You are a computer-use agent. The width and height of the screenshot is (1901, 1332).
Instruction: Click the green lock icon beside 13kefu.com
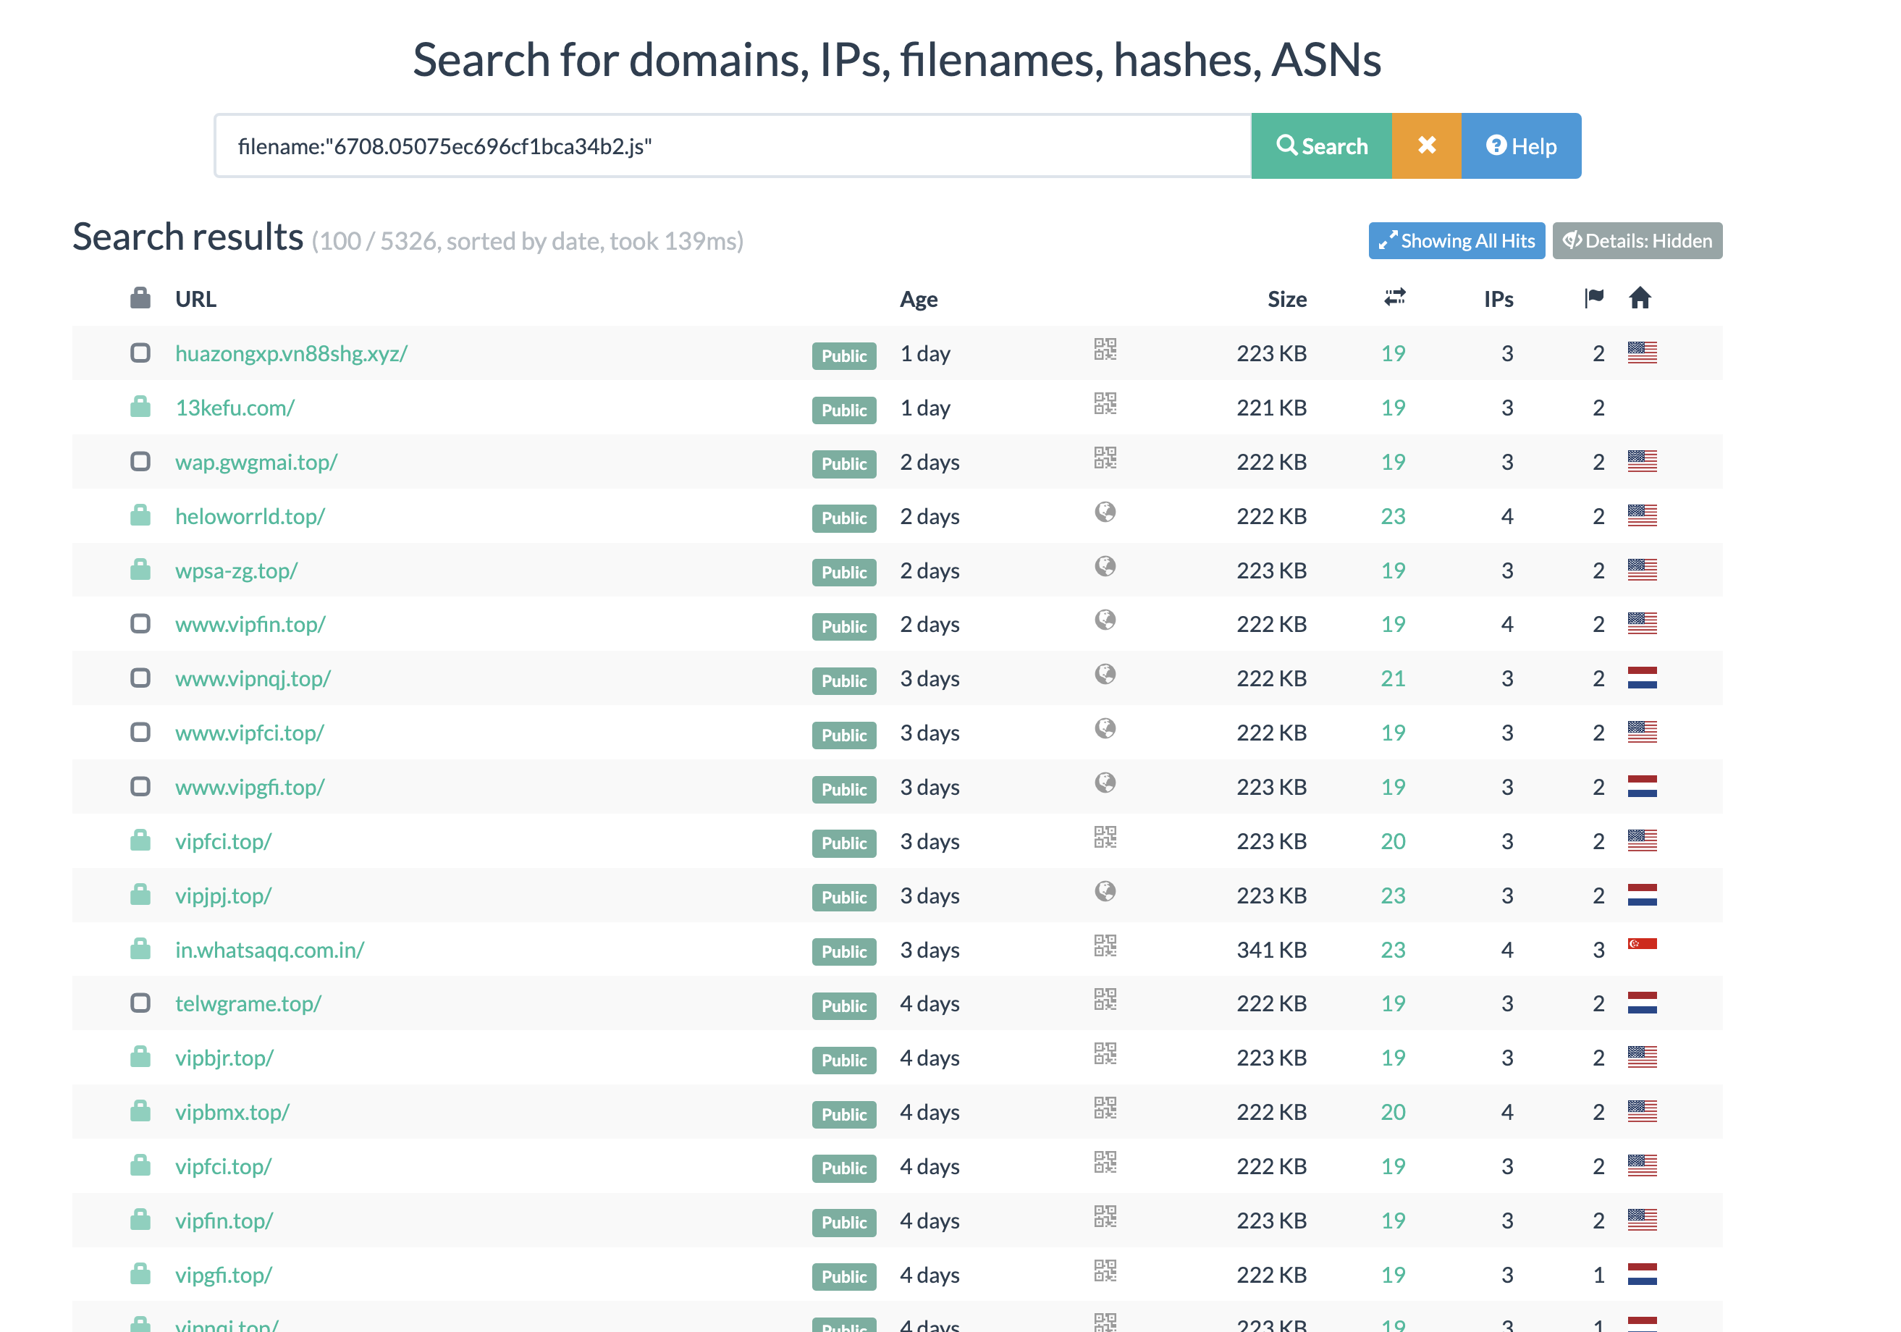tap(140, 406)
